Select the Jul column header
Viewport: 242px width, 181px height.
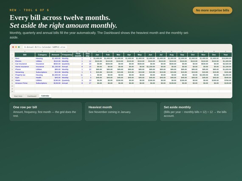pyautogui.click(x=161, y=55)
